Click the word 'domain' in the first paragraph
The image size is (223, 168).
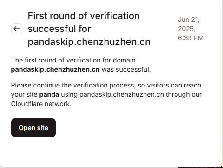click(124, 60)
